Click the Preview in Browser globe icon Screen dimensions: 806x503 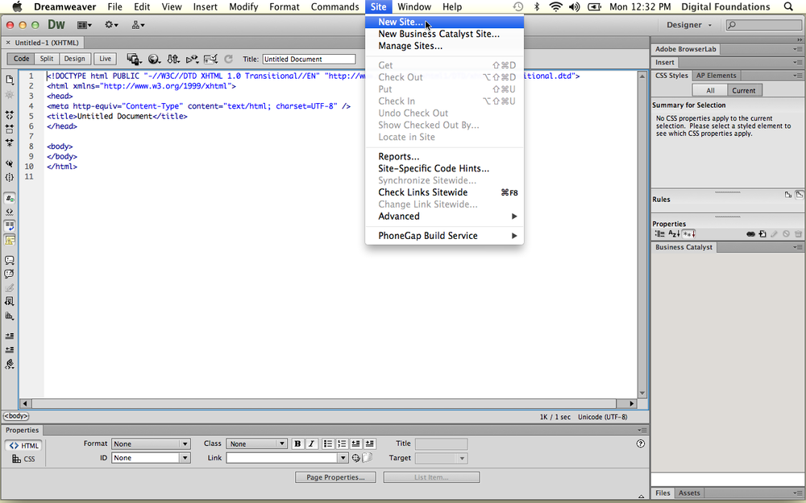pos(153,59)
